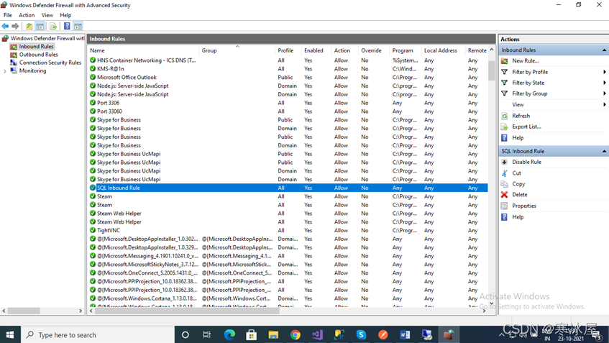Disable Rule for SQL Inbound Rule

(526, 163)
